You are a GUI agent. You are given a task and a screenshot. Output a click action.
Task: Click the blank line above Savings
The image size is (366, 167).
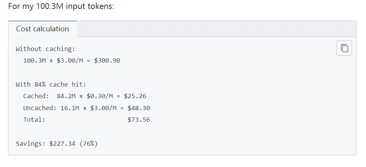pos(116,131)
